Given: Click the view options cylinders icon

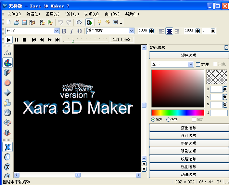Looking at the screenshot, I should pyautogui.click(x=7, y=123).
